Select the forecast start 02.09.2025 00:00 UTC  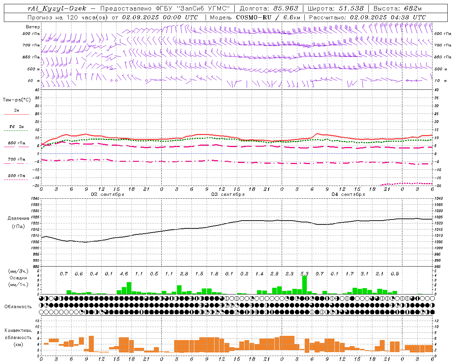[160, 17]
